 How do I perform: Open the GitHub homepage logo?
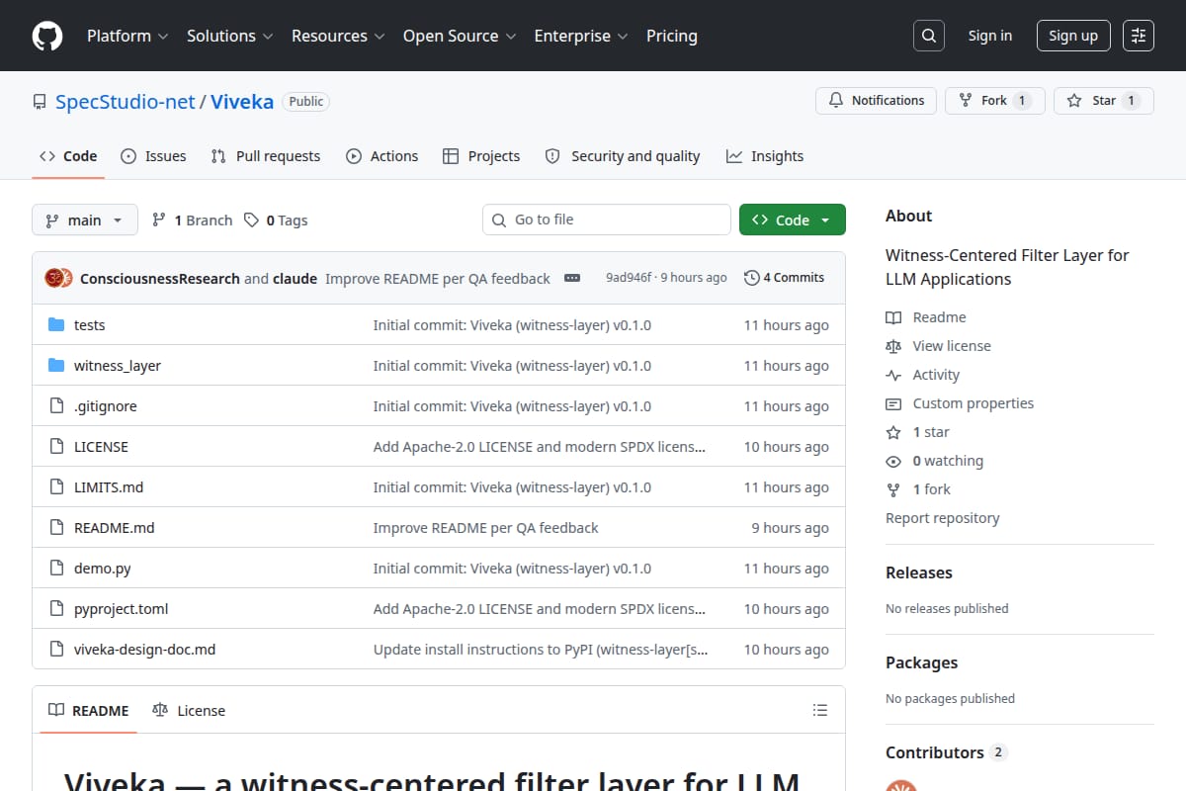pyautogui.click(x=47, y=36)
